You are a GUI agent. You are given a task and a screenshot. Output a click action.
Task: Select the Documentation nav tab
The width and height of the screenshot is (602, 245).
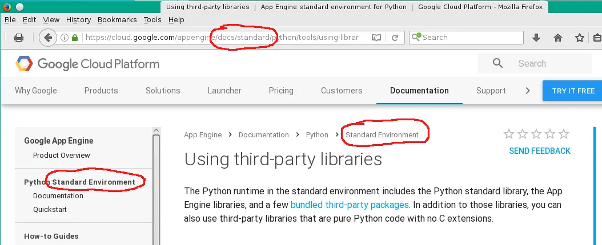coord(419,91)
